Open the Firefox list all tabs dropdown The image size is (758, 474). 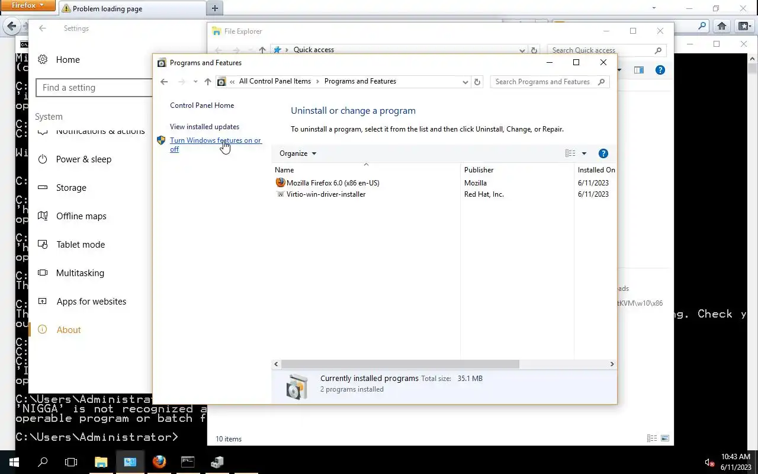[x=654, y=8]
